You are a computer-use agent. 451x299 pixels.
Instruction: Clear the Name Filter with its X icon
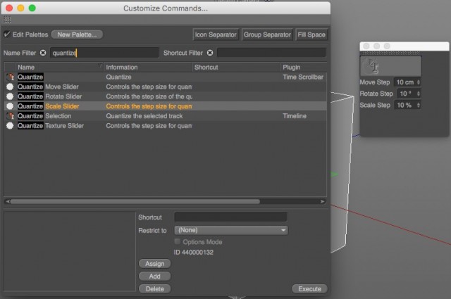click(x=43, y=53)
